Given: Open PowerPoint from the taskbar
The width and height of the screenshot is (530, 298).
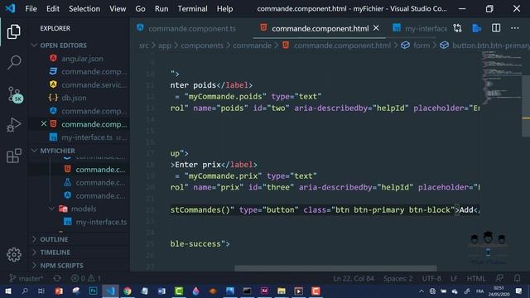Looking at the screenshot, I should 59,291.
